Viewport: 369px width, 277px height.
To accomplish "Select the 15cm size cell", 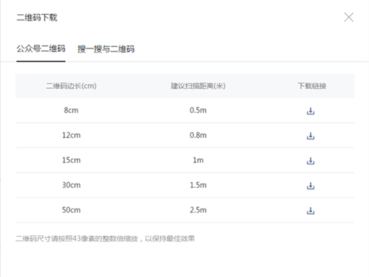I will 71,161.
